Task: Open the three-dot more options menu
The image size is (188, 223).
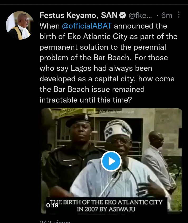Action: (179, 15)
